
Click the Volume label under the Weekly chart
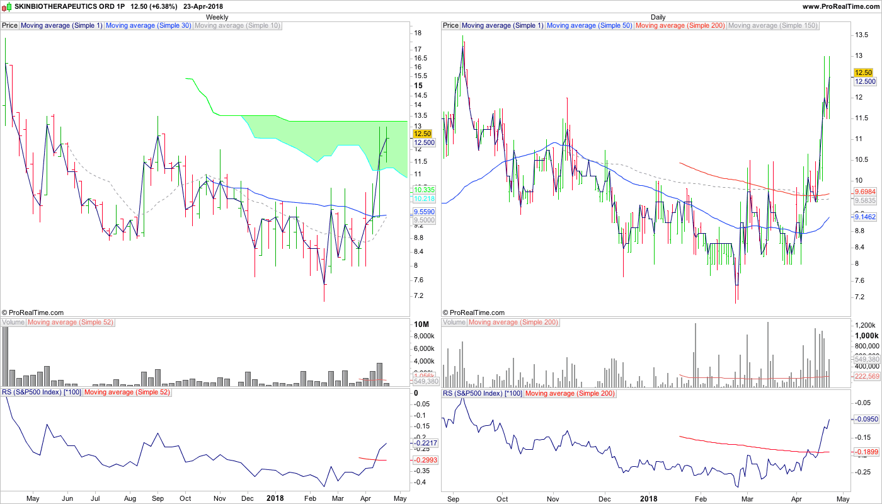click(13, 323)
